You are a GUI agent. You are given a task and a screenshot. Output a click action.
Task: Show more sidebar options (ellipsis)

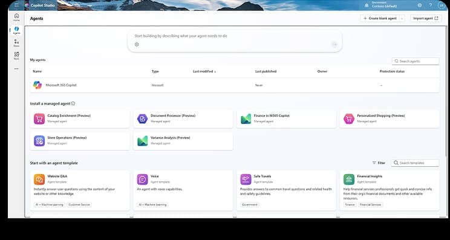coord(16,69)
